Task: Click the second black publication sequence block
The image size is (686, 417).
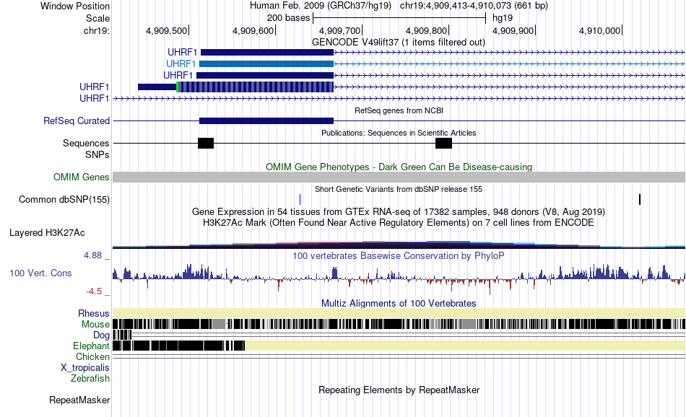Action: point(443,143)
